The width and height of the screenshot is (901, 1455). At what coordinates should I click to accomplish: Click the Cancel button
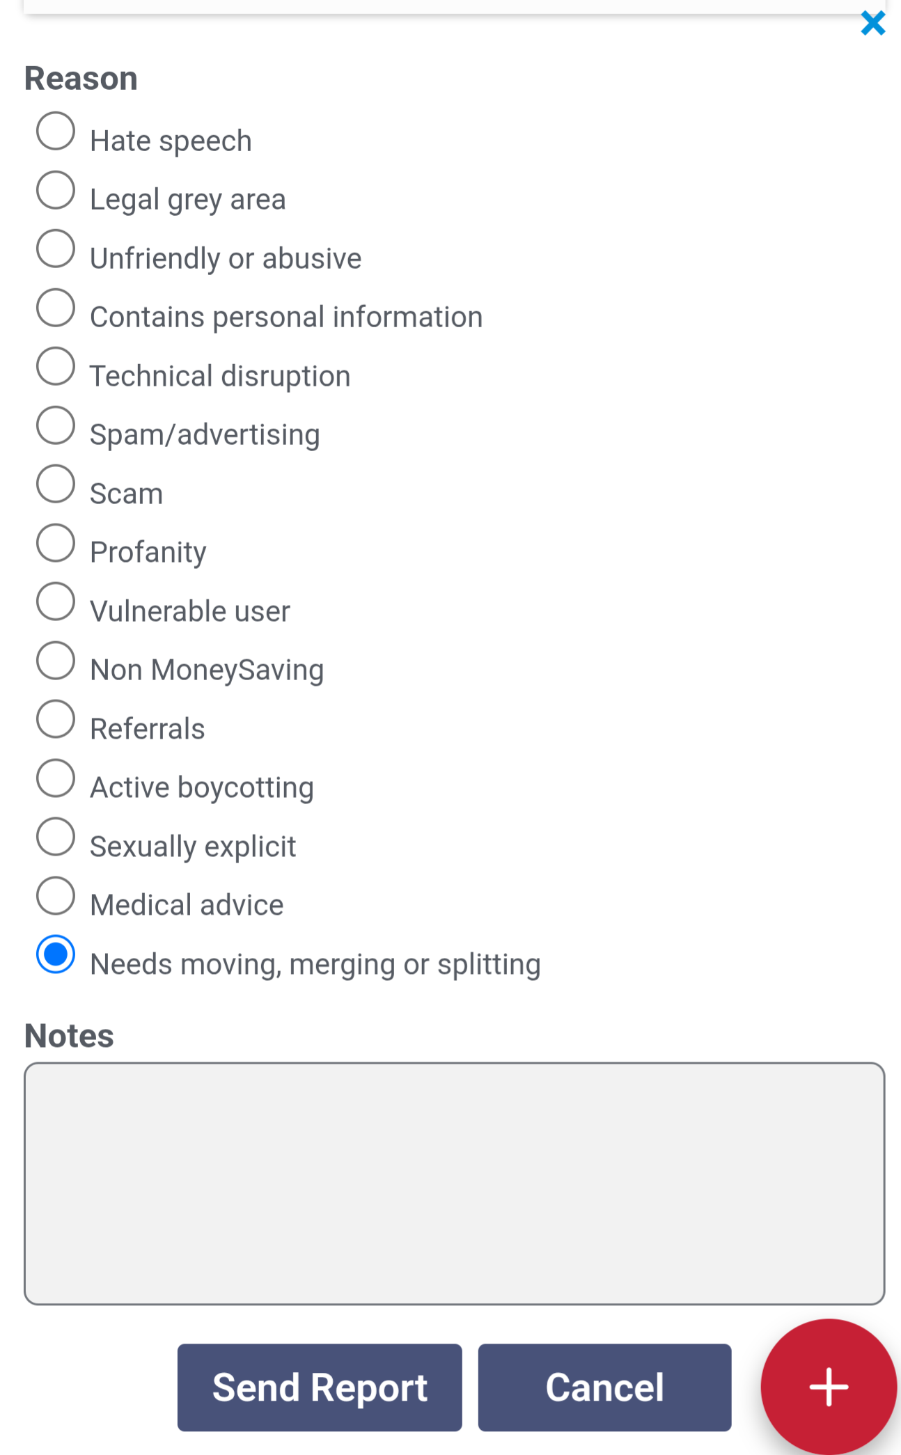click(604, 1387)
